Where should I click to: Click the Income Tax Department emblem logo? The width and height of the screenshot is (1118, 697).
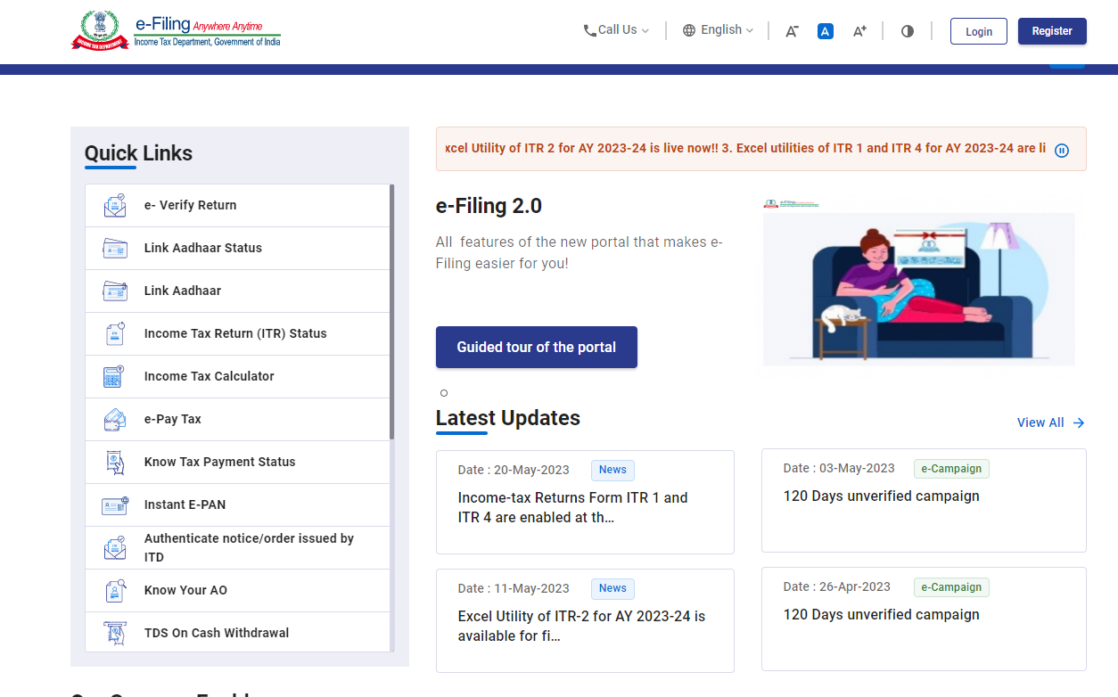point(100,29)
